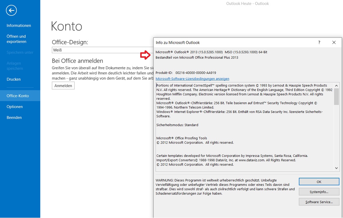The image size is (343, 218).
Task: Click the scrollbar thumb in license text
Action: (336, 97)
